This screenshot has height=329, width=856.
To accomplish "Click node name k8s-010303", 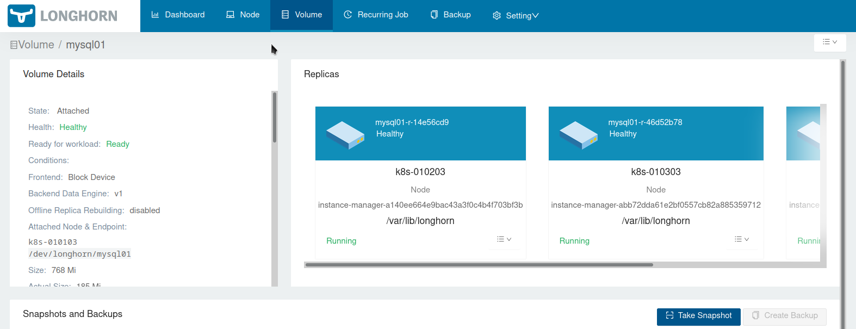I will click(656, 172).
